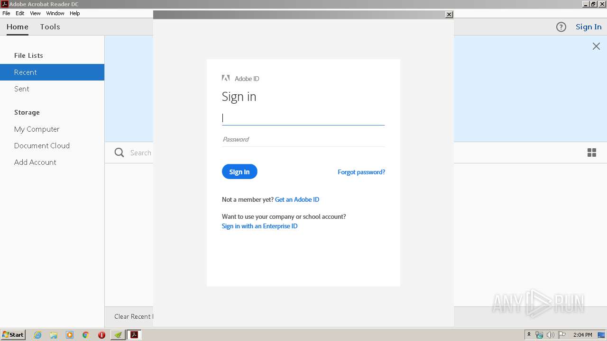Focus the email address field

303,118
